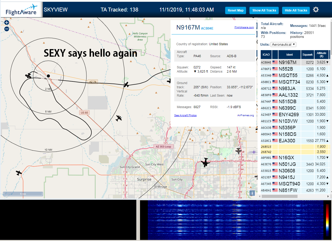Image resolution: width=332 pixels, height=241 pixels.
Task: Click Show All Tracks button
Action: (264, 10)
